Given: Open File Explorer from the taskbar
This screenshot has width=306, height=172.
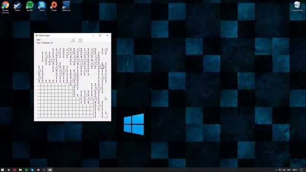Looking at the screenshot, I should click(x=20, y=170).
